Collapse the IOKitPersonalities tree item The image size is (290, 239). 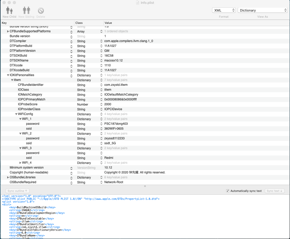(x=8, y=75)
